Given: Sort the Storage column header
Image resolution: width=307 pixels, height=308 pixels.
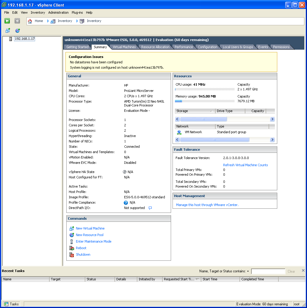Looking at the screenshot, I should 195,111.
